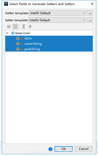Select the name:String field
Viewport: 98px width, 156px height.
click(x=49, y=44)
